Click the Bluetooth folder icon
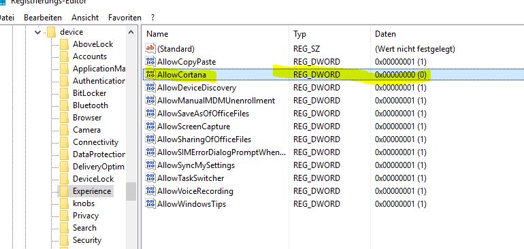Screen dimensions: 524x249 coord(64,105)
